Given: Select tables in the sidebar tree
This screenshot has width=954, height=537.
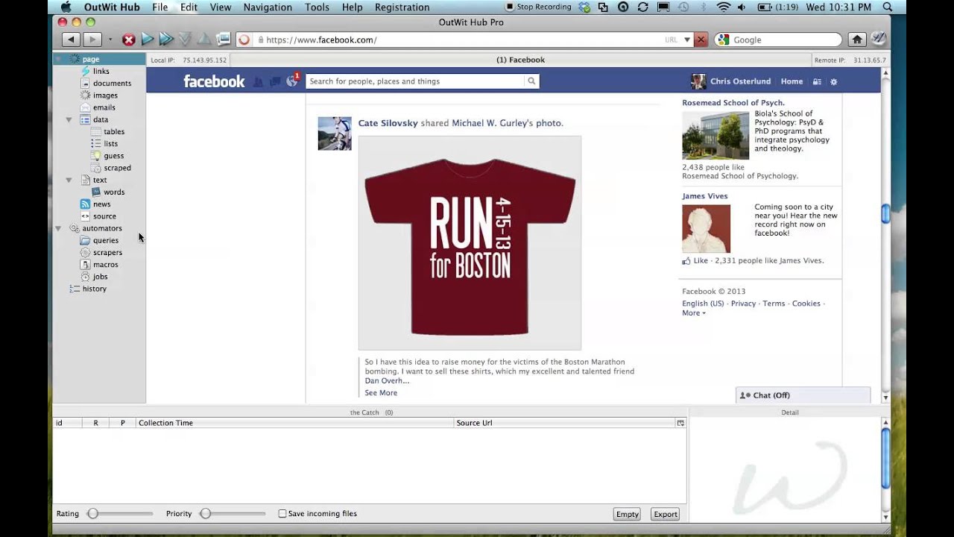Looking at the screenshot, I should pos(114,132).
